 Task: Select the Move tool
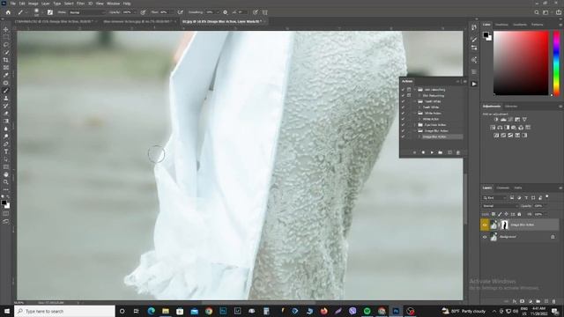[6, 29]
